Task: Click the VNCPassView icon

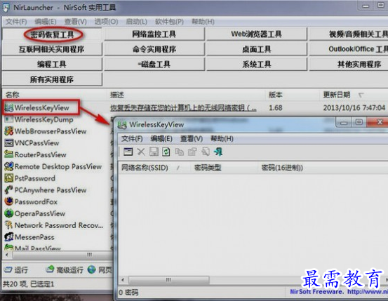Action: tap(8, 143)
